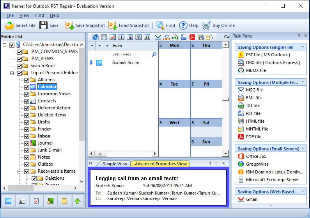Click the PDF export icon in view toolbar

click(192, 37)
